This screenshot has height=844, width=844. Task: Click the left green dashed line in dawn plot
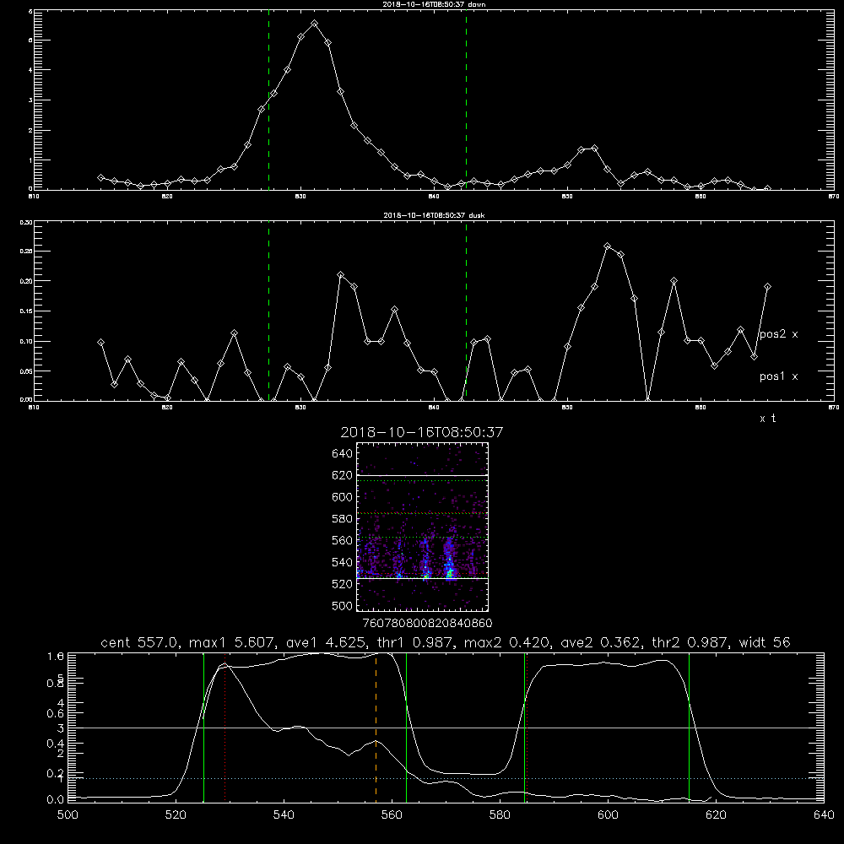pyautogui.click(x=268, y=100)
